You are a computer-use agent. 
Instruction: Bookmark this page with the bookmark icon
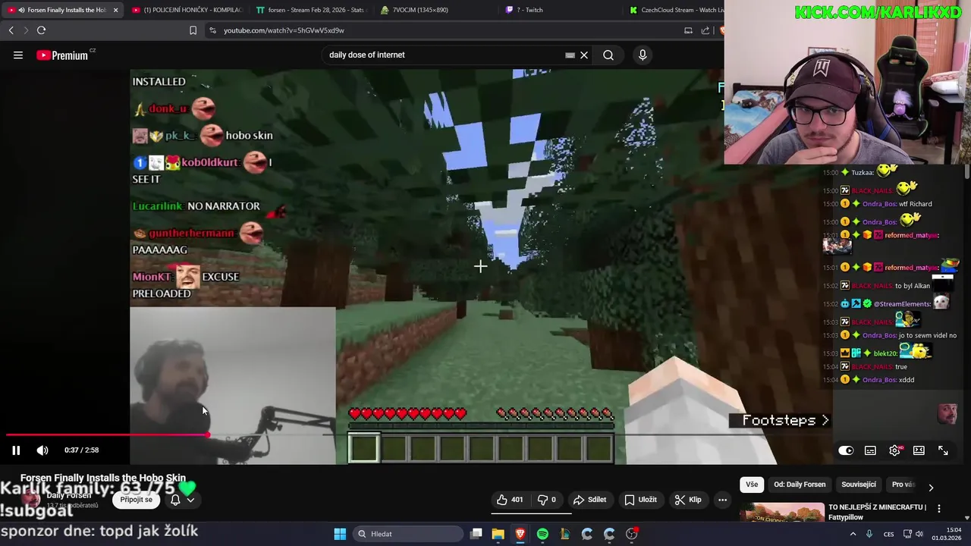point(193,30)
